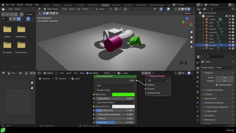Open the Tool properties tab icon
The height and width of the screenshot is (133, 236).
pyautogui.click(x=198, y=62)
